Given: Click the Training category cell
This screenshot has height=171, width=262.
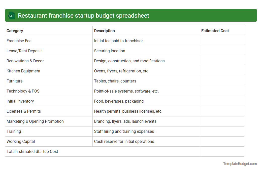Looking at the screenshot, I should [14, 131].
